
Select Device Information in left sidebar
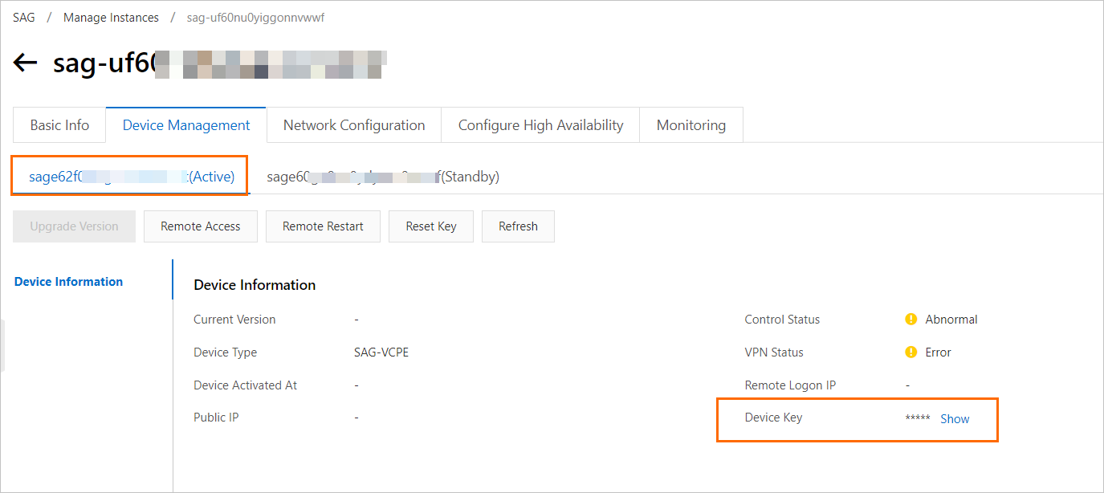click(69, 282)
